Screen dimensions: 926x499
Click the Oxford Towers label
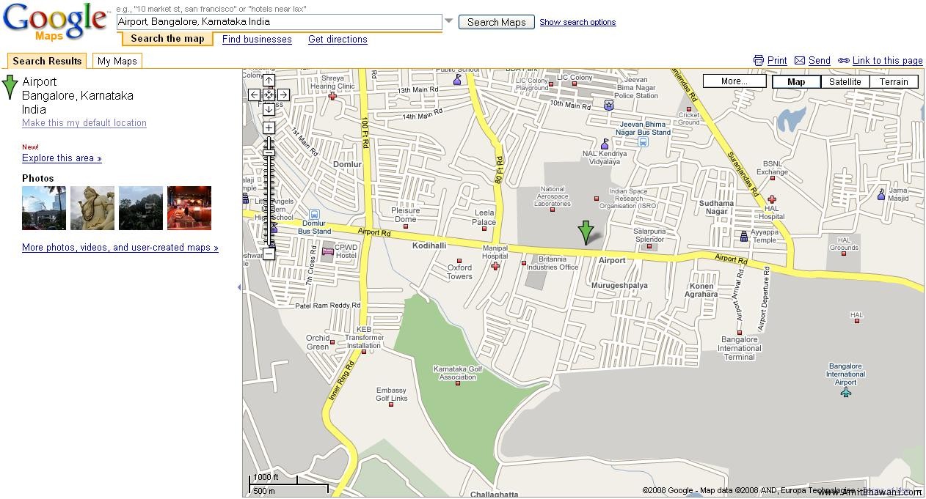[x=460, y=272]
